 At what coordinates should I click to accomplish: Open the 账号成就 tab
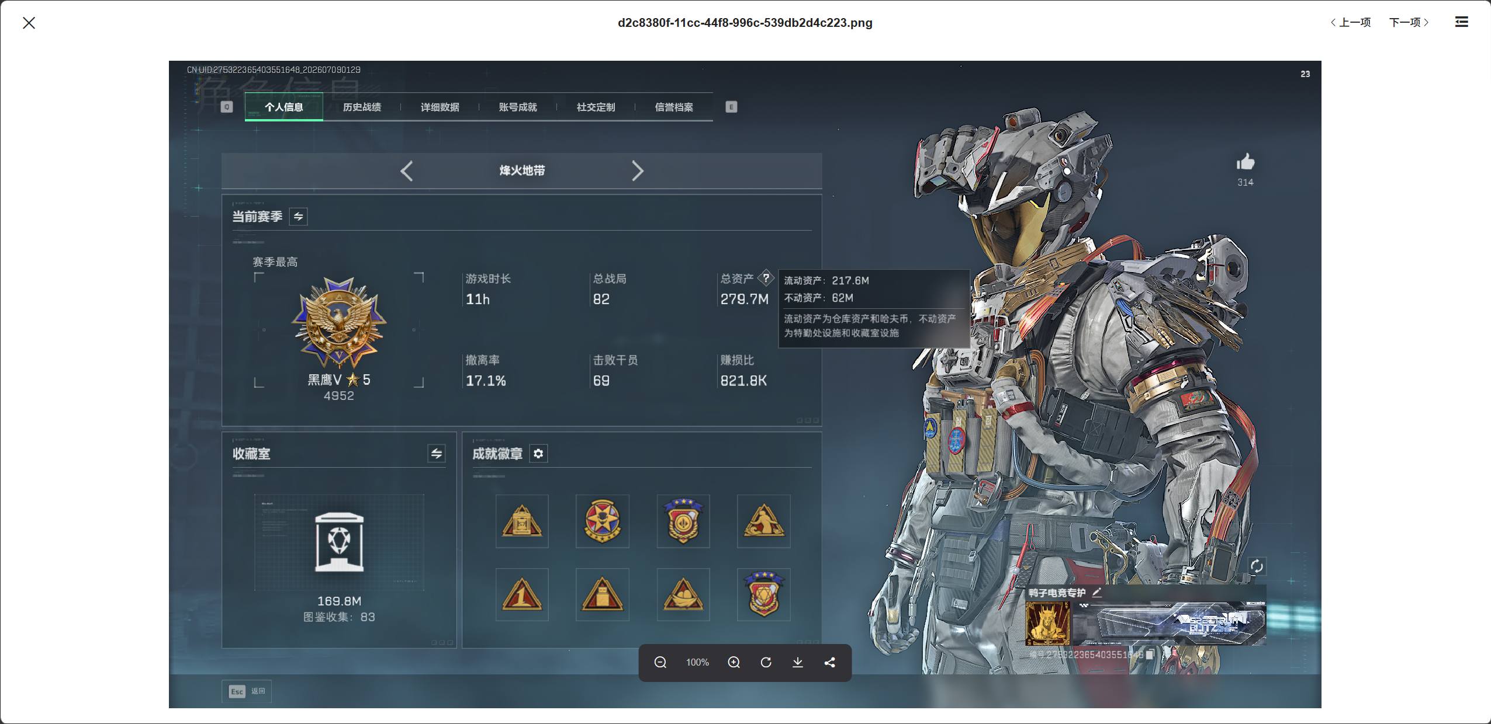coord(518,107)
